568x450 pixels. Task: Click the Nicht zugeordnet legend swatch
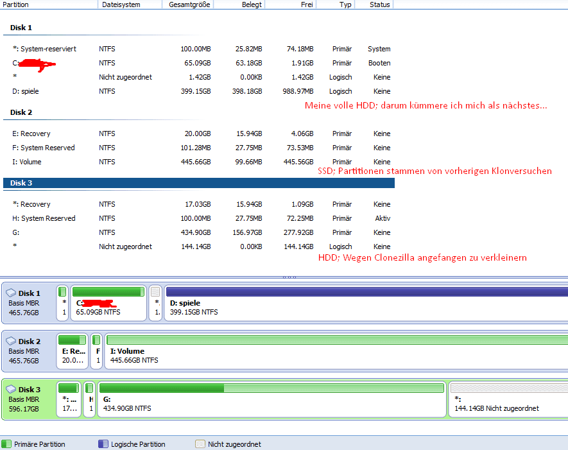point(200,444)
